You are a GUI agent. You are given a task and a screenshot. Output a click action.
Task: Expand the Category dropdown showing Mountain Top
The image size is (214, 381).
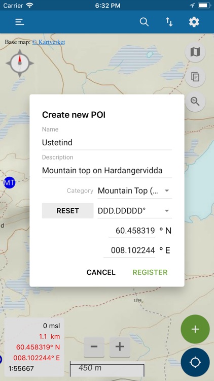click(135, 190)
